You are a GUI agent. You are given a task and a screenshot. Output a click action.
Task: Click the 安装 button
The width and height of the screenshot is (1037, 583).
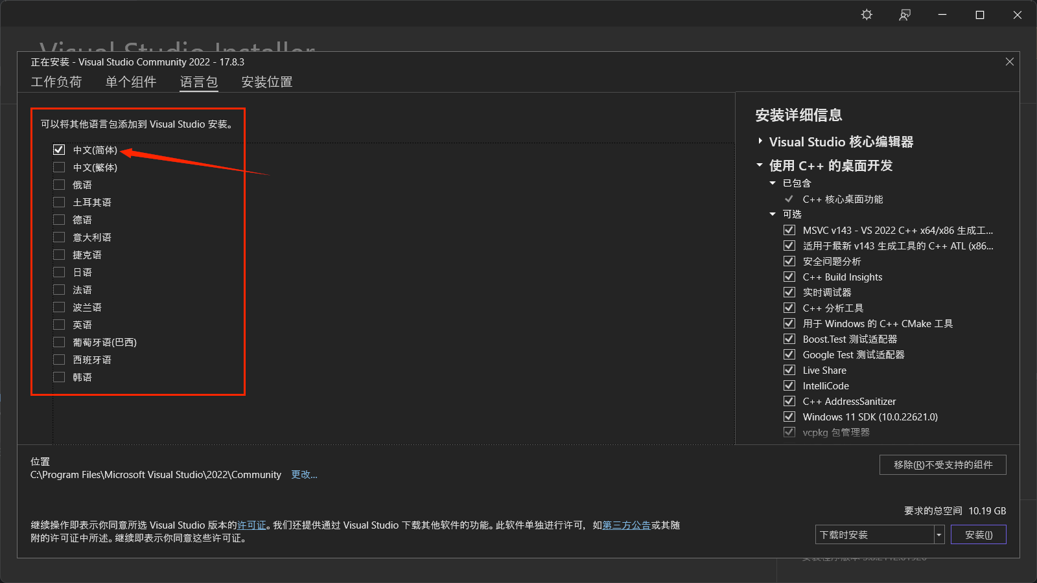979,534
